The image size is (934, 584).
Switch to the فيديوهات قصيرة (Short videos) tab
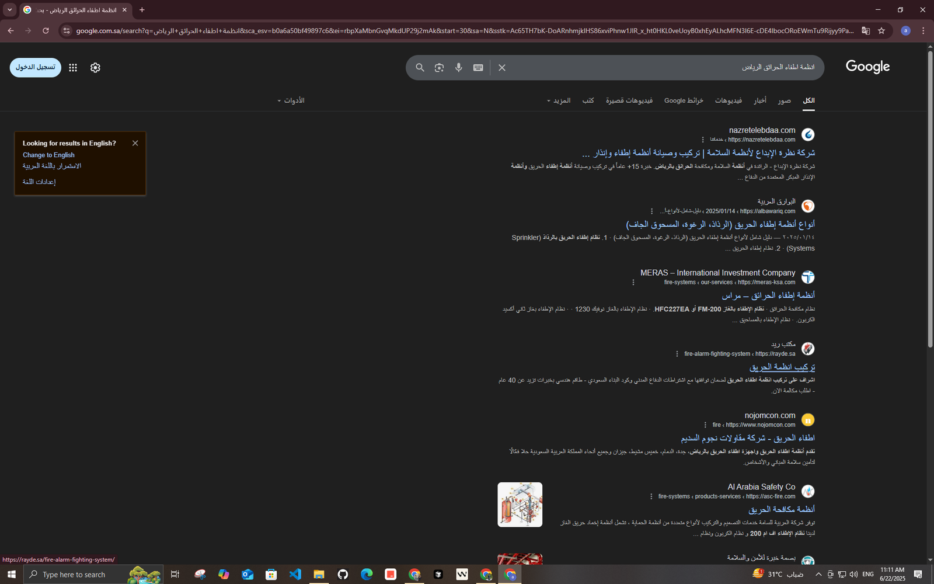pos(629,100)
